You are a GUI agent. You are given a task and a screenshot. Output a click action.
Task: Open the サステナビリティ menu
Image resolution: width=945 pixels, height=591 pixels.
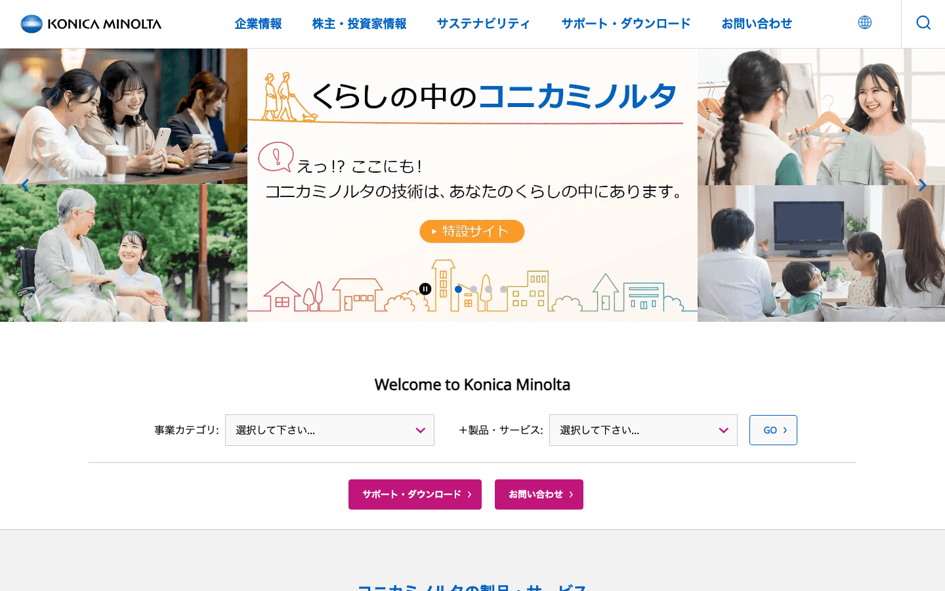[x=484, y=24]
